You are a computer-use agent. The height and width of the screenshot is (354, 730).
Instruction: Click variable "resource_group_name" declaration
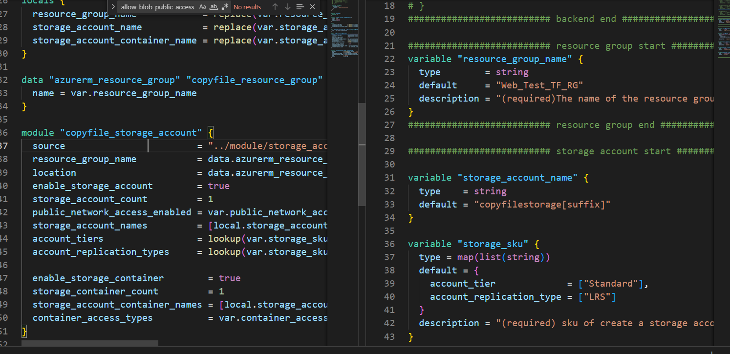pyautogui.click(x=495, y=59)
